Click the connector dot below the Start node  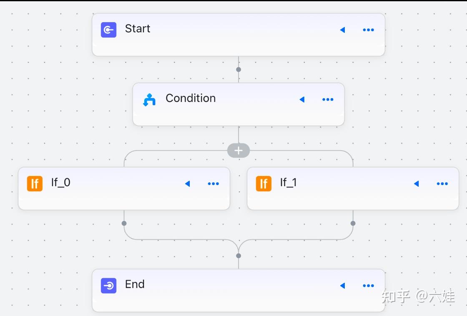[x=239, y=69]
